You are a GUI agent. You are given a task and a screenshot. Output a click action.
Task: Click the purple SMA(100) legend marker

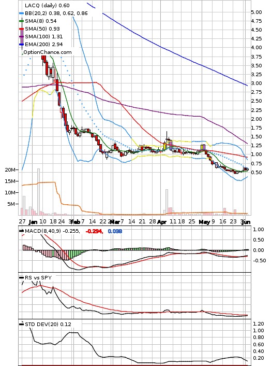click(x=21, y=36)
